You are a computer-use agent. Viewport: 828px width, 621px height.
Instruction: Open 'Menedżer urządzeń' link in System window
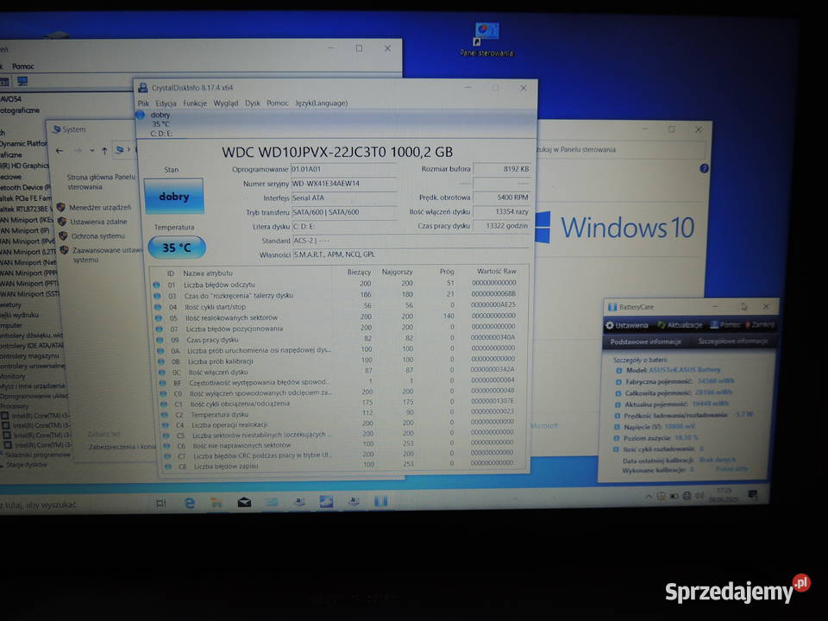click(100, 208)
